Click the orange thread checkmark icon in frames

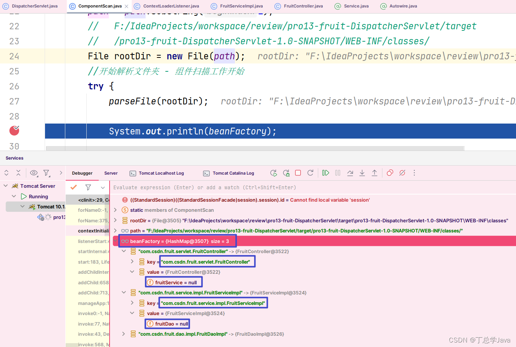point(74,187)
